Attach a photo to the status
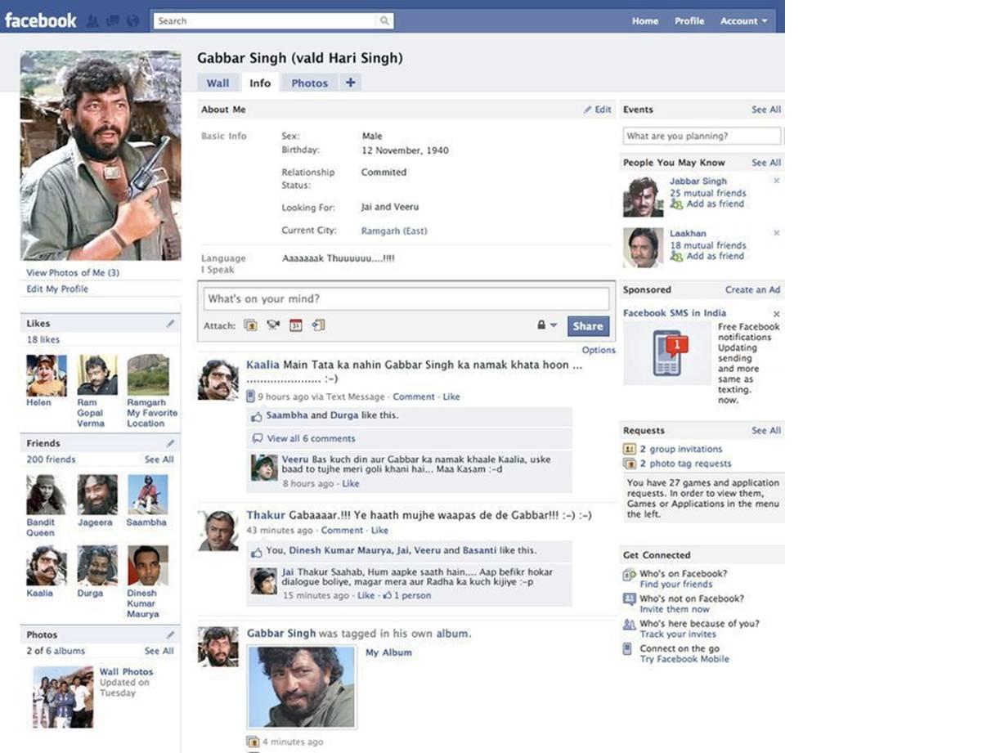This screenshot has width=996, height=753. pyautogui.click(x=251, y=325)
